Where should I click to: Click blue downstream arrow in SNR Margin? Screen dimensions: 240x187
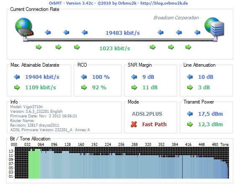click(134, 77)
